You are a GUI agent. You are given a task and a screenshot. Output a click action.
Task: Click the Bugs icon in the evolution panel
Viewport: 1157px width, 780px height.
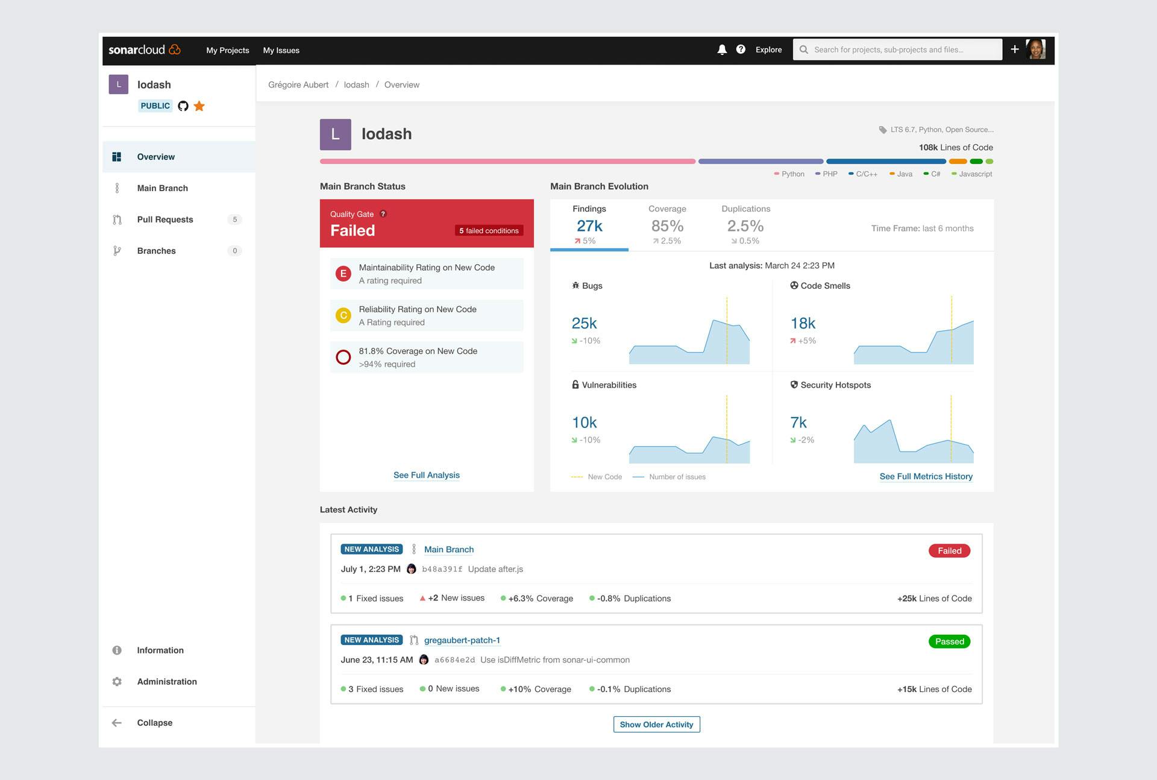(575, 286)
